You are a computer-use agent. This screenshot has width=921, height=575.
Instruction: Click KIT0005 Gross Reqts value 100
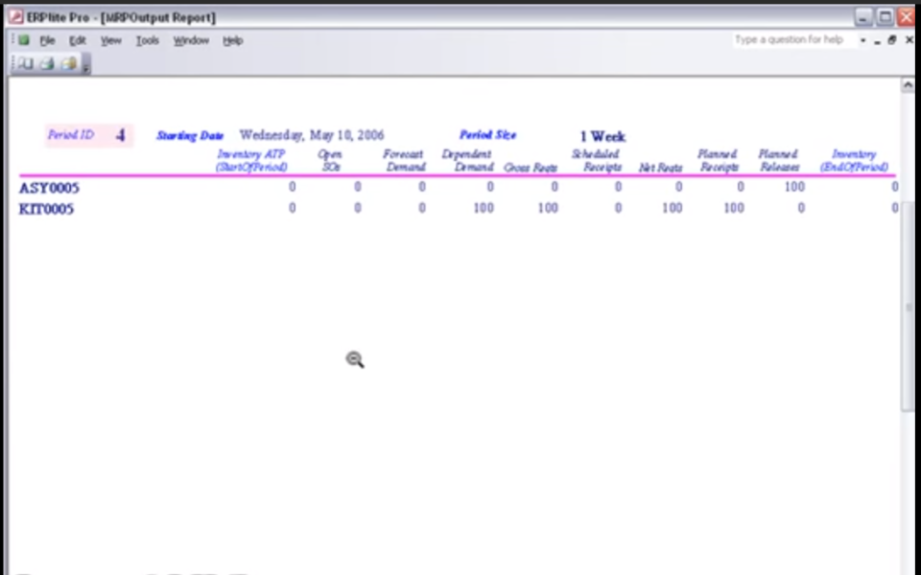click(x=548, y=208)
